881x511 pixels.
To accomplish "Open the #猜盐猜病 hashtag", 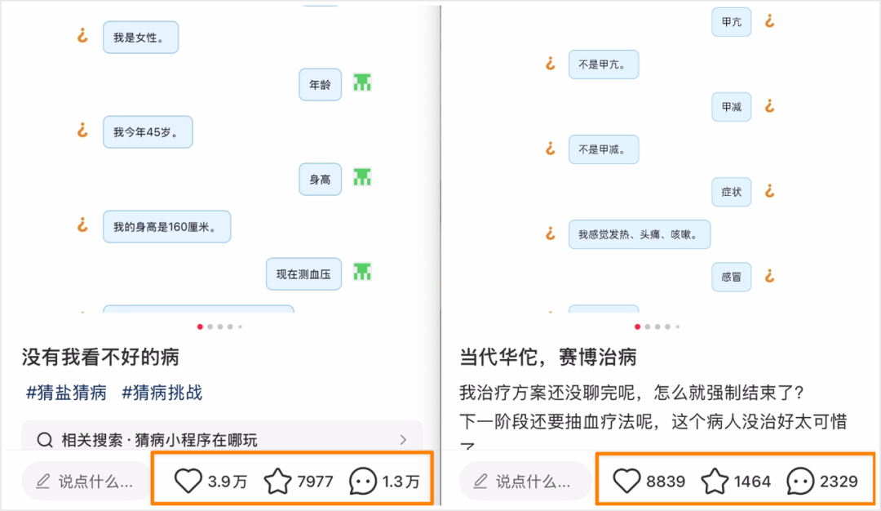I will click(x=66, y=393).
